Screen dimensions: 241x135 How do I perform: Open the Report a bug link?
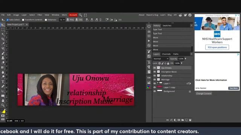(x=152, y=15)
